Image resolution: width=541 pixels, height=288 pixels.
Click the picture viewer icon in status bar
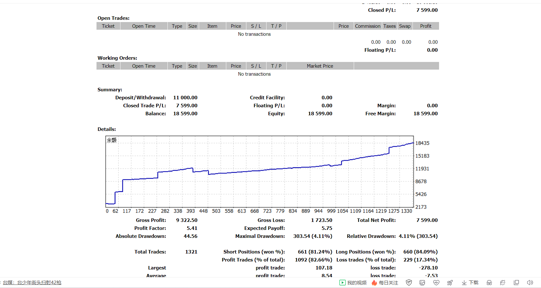click(422, 283)
